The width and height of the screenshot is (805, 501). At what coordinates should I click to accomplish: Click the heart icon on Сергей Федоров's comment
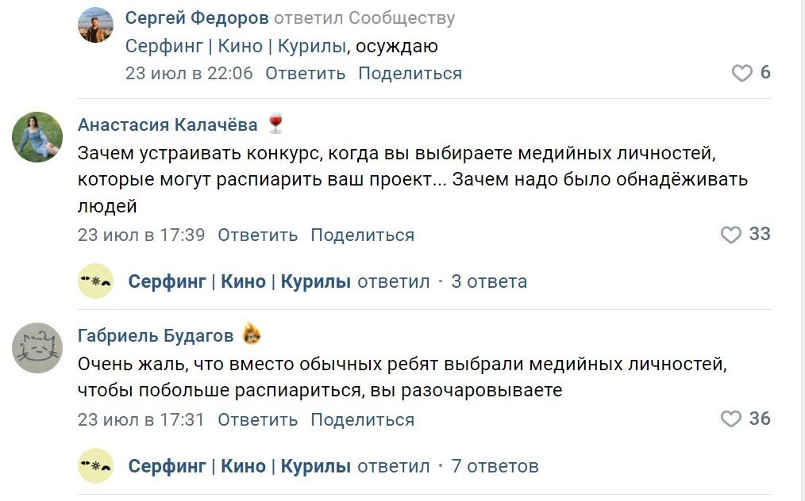click(x=742, y=72)
